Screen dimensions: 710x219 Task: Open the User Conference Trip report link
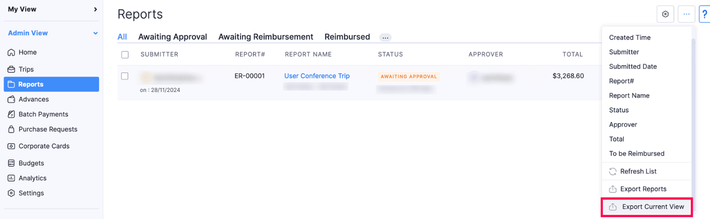(x=317, y=76)
